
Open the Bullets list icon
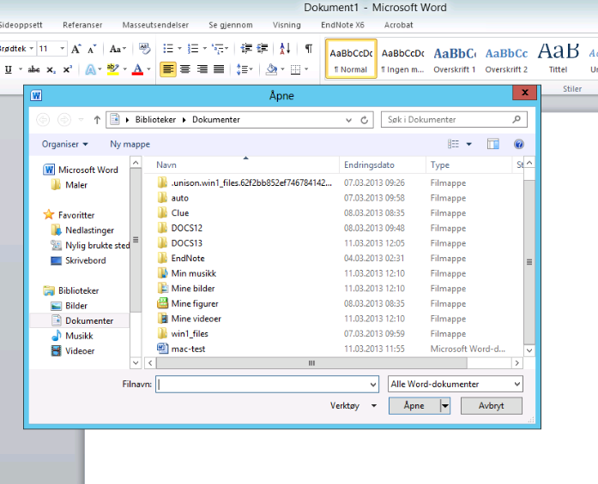pyautogui.click(x=168, y=48)
